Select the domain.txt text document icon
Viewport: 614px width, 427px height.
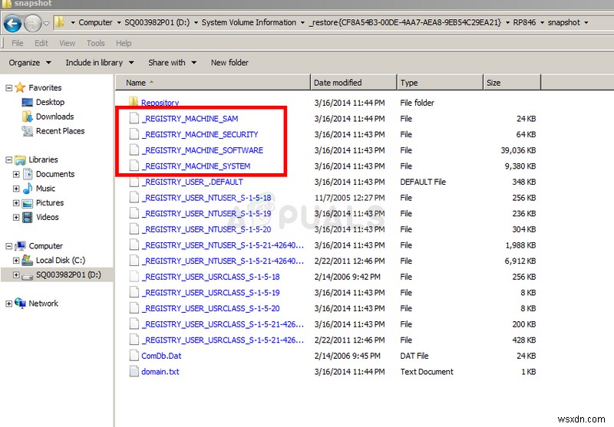(134, 372)
